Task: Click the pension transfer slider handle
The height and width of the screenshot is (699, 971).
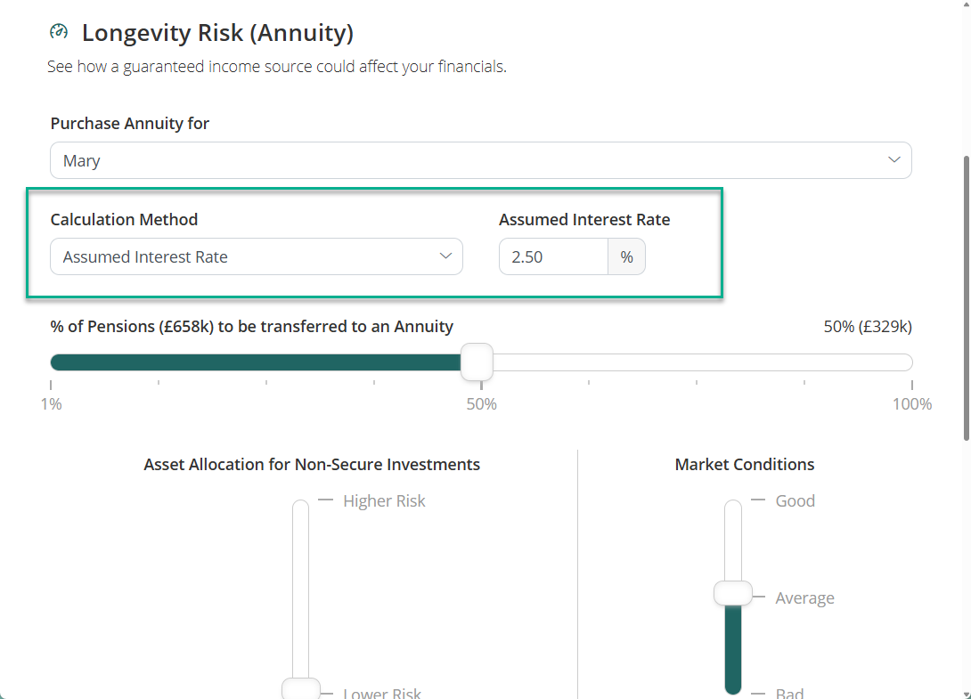Action: pyautogui.click(x=477, y=362)
